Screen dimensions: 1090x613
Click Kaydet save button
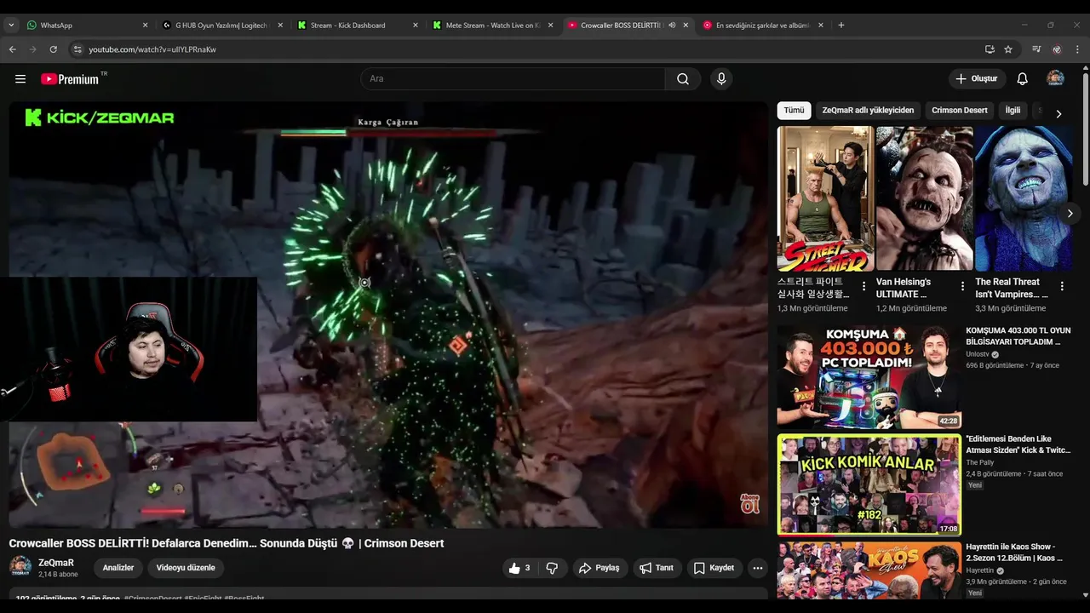click(714, 568)
